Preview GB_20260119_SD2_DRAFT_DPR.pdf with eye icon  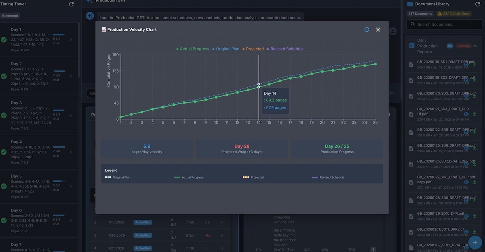(466, 80)
